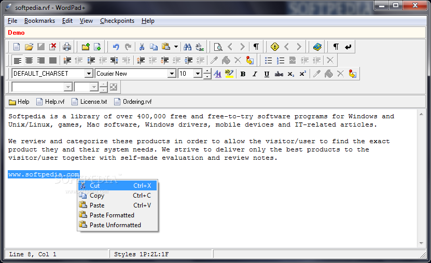Viewport: 431px width, 263px height.
Task: Open a file using the folder icon
Action: pos(29,47)
